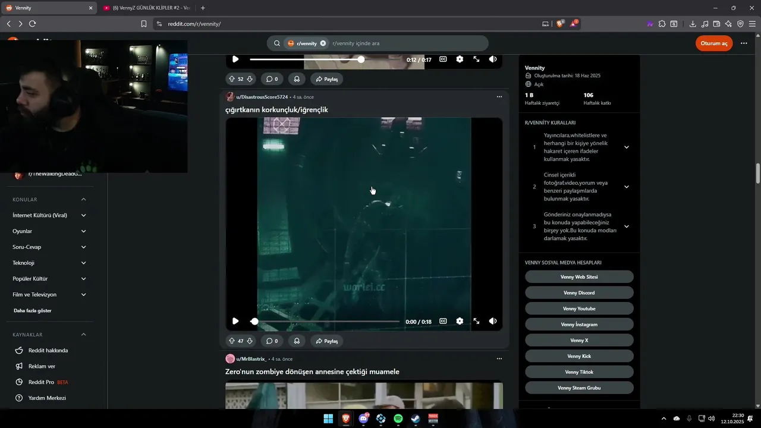
Task: Enter fullscreen on the 0:18 video
Action: (476, 321)
